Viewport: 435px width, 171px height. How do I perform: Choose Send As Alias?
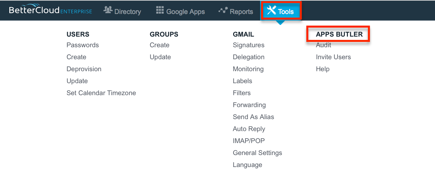coord(253,117)
